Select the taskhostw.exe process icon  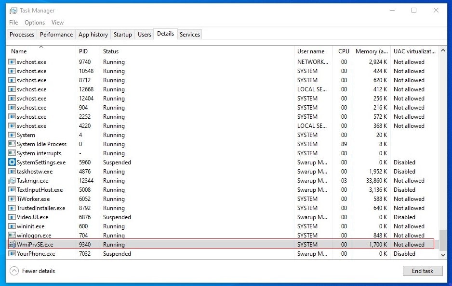click(x=12, y=172)
